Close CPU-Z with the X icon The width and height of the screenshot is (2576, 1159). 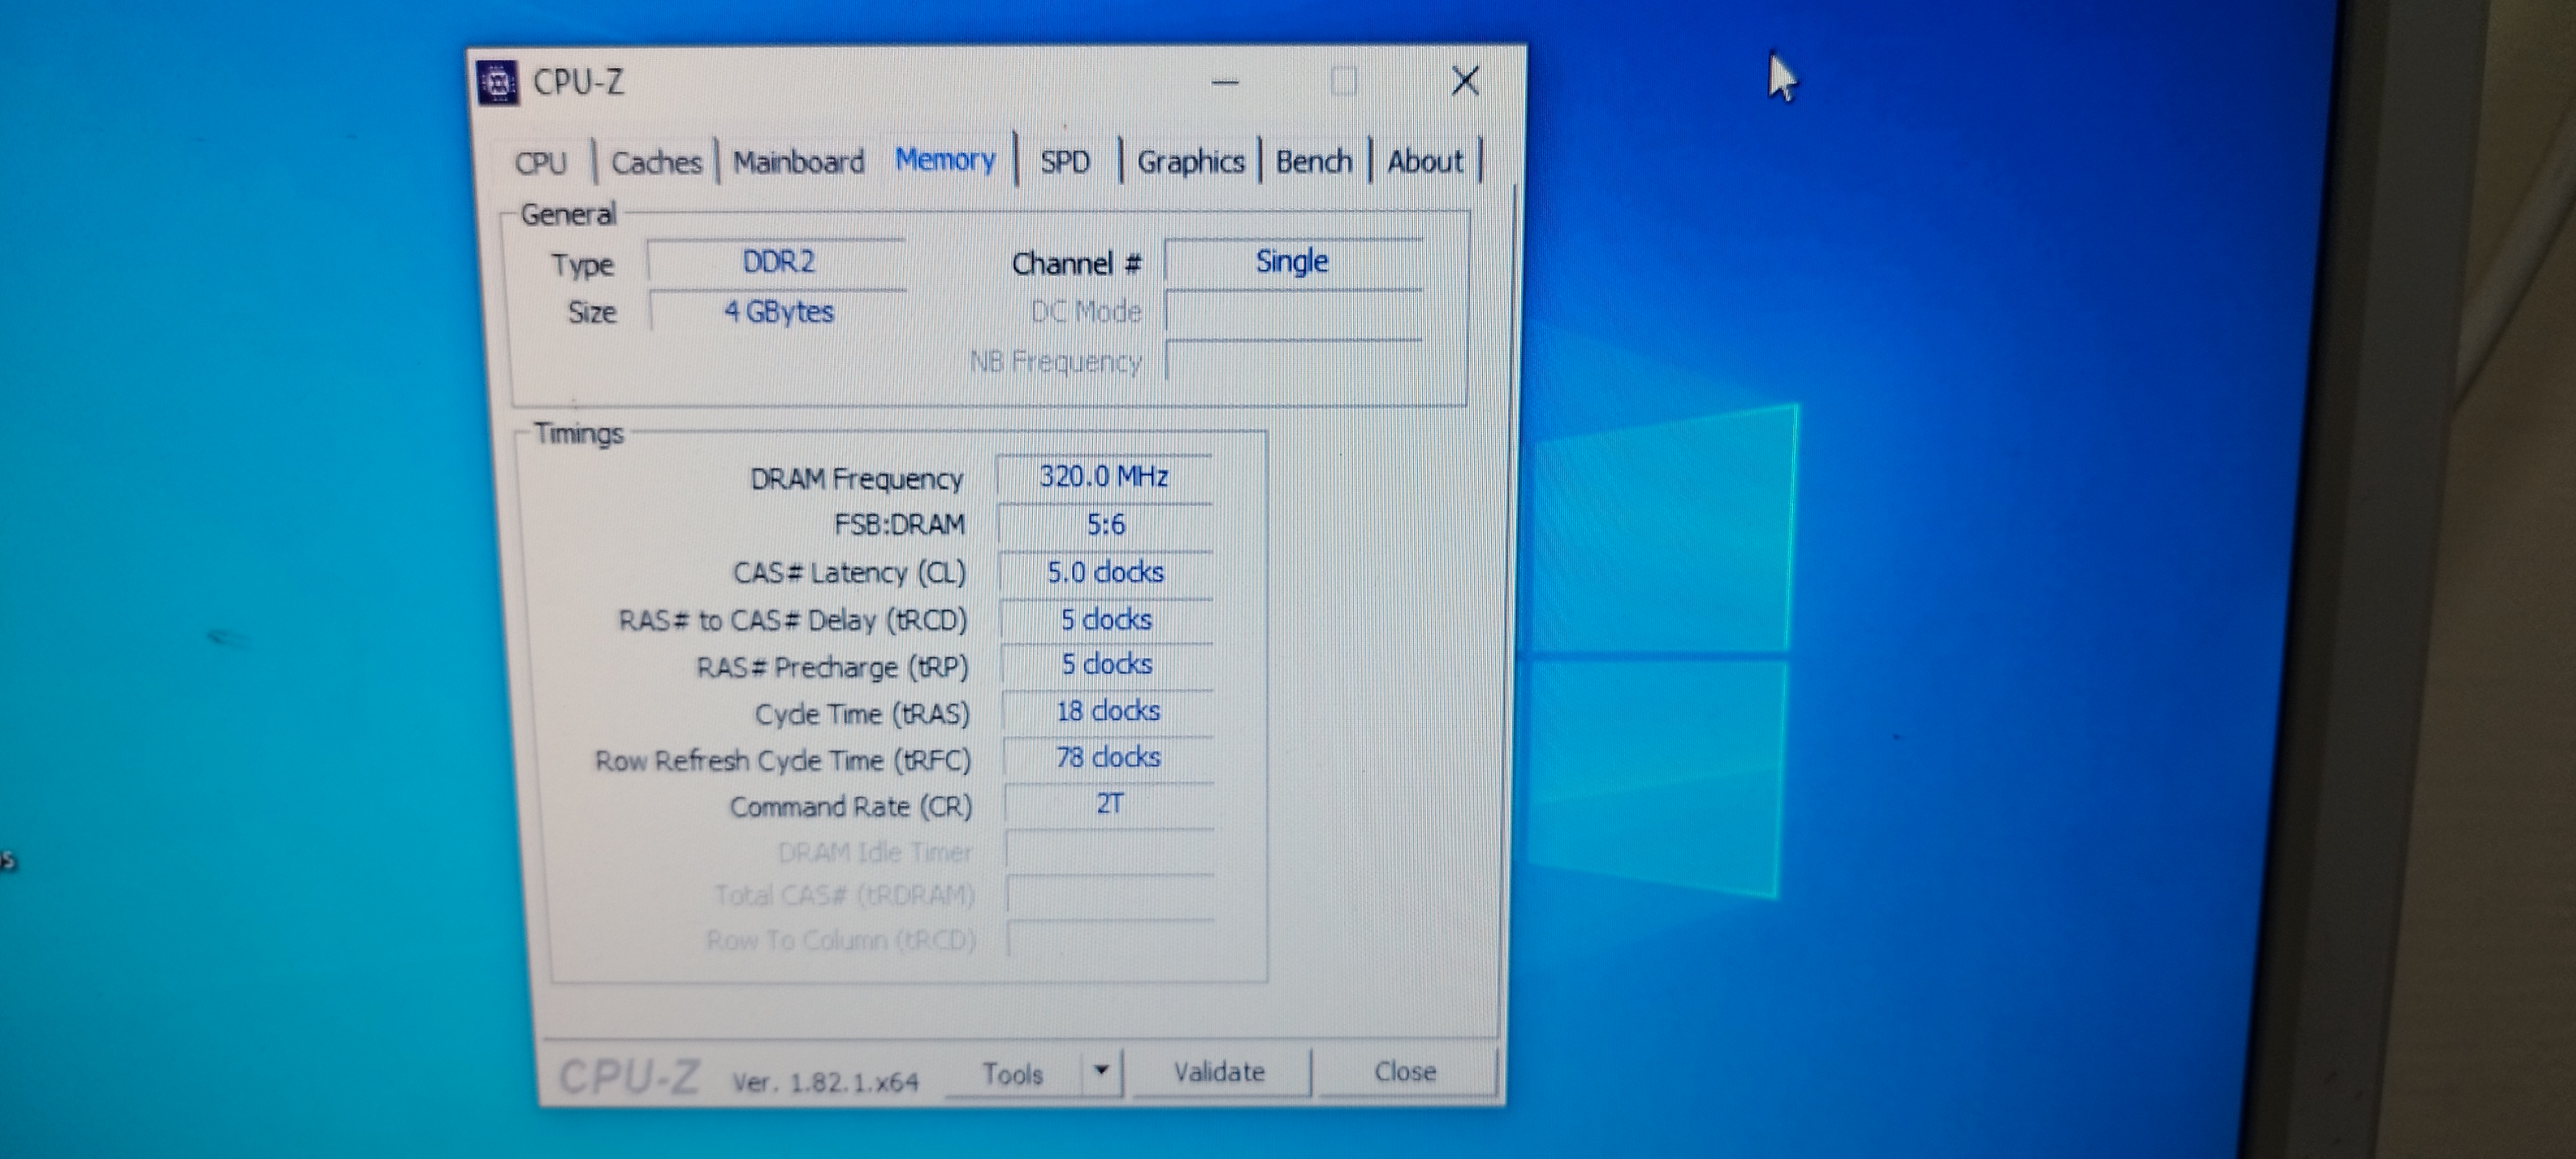tap(1465, 81)
